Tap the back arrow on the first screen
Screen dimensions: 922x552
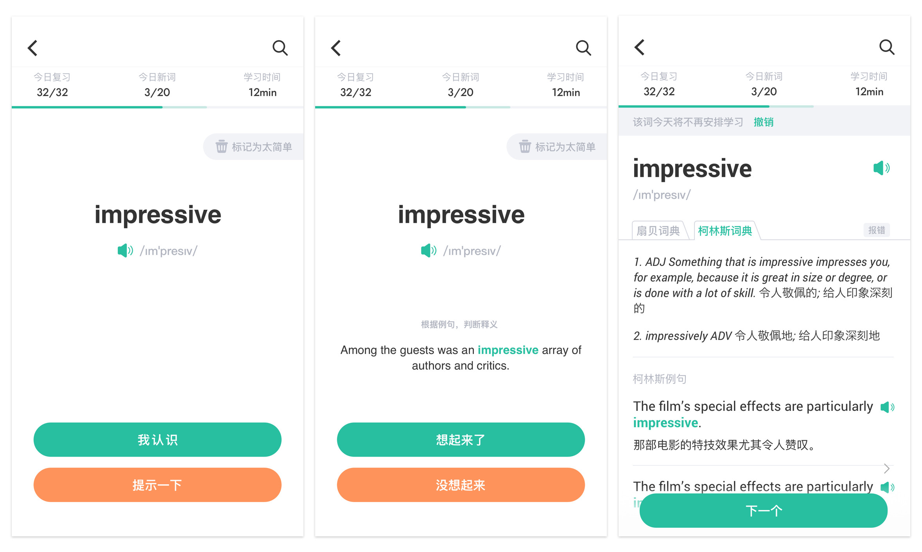33,48
